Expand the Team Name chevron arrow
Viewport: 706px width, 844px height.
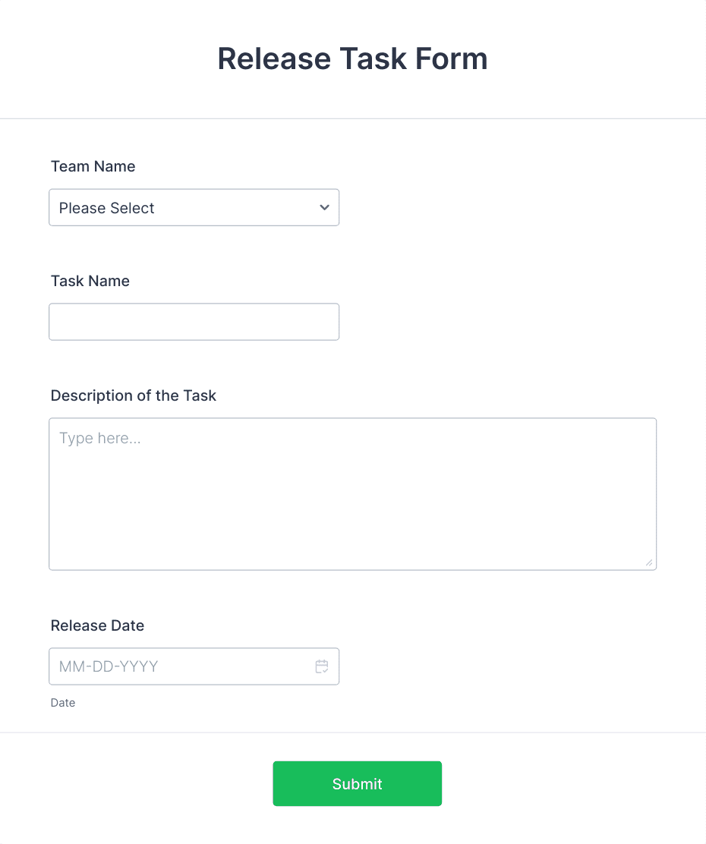tap(324, 207)
